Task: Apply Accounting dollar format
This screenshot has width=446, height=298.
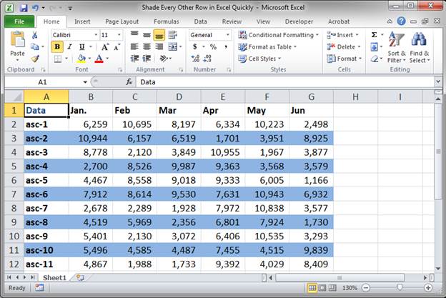Action: (195, 46)
